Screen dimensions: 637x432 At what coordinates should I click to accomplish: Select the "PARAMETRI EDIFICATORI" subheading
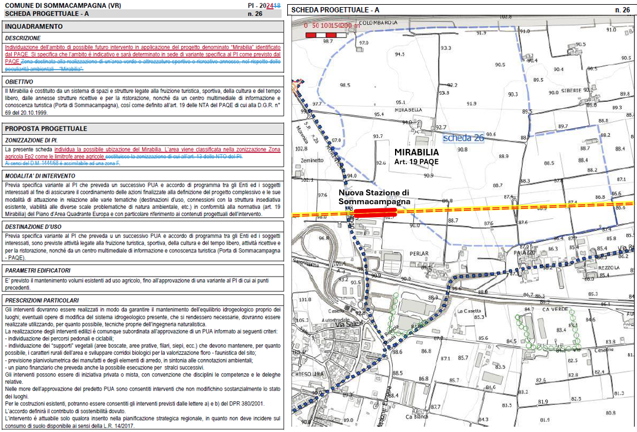coord(38,270)
